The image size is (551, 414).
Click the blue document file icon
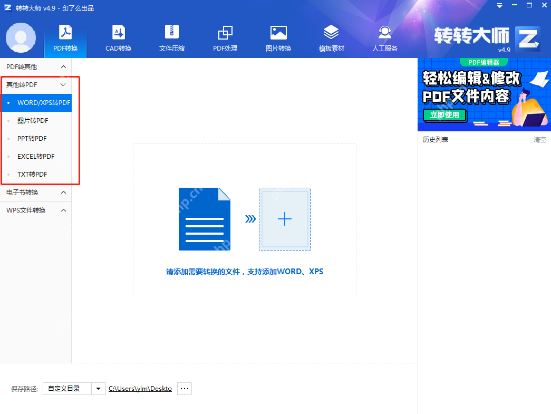pos(205,219)
